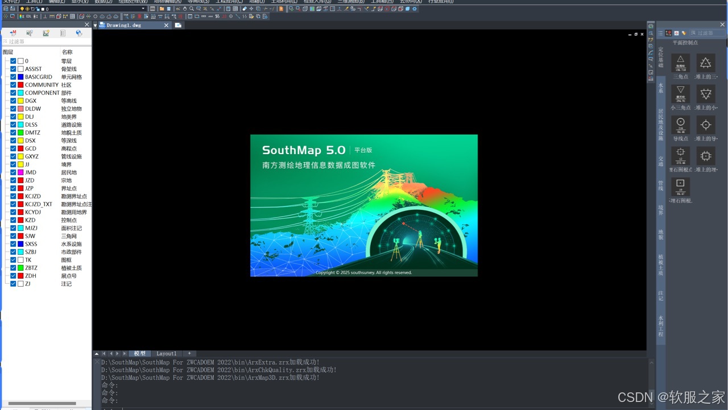Open the 水系 symbol category tab
The height and width of the screenshot is (410, 728).
click(x=661, y=88)
